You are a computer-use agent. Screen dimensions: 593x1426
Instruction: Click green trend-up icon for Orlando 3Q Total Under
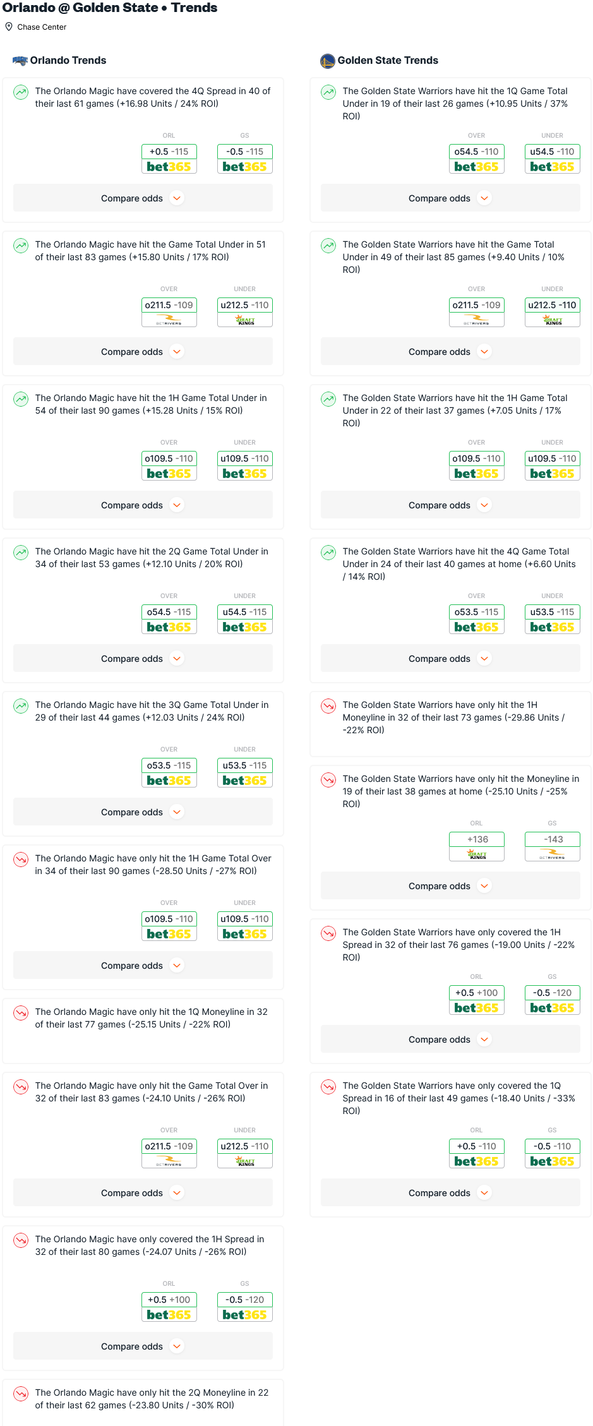[x=21, y=706]
